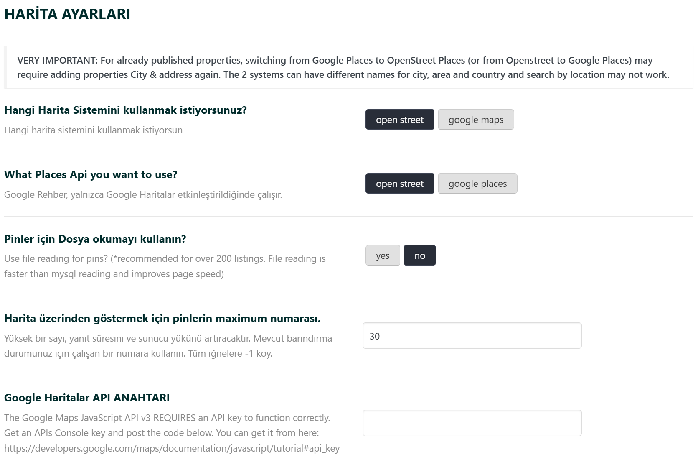Choose no for pin file reading

coord(420,255)
